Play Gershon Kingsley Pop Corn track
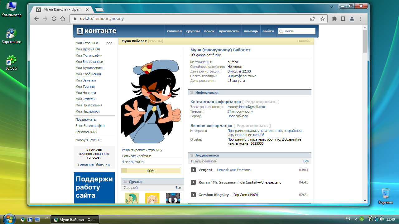The width and height of the screenshot is (399, 224). click(x=193, y=195)
